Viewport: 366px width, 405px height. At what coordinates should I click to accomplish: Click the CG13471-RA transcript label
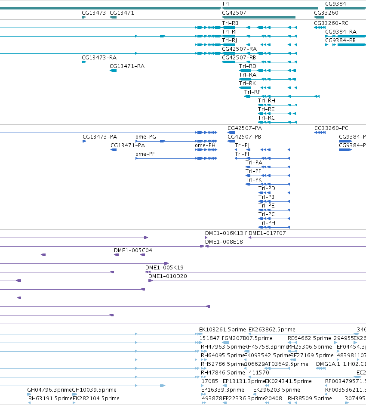tap(127, 66)
